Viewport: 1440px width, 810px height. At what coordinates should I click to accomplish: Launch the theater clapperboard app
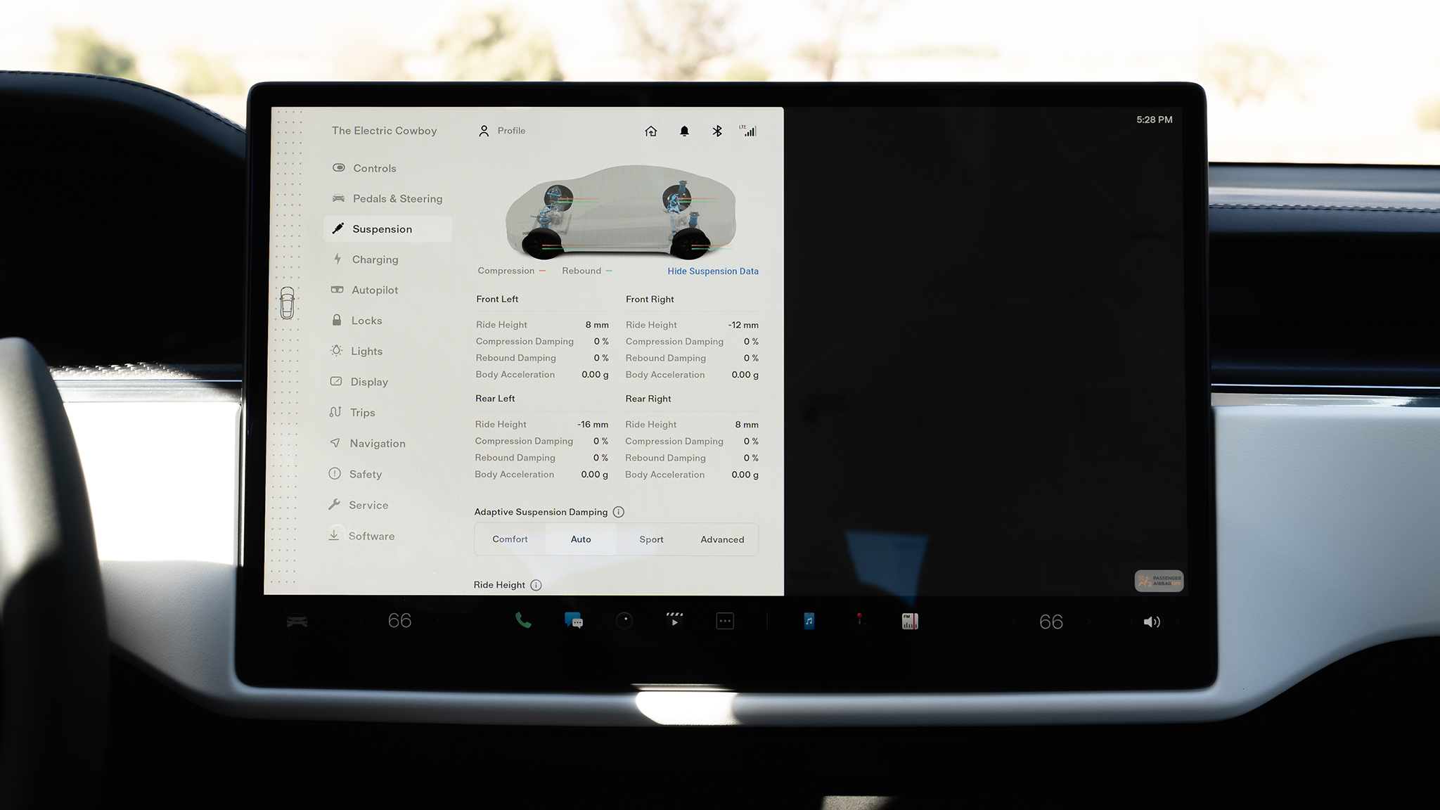(x=674, y=620)
